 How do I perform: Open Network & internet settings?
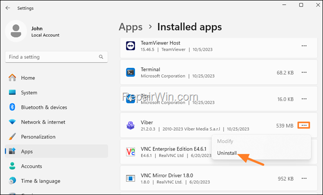(x=56, y=122)
